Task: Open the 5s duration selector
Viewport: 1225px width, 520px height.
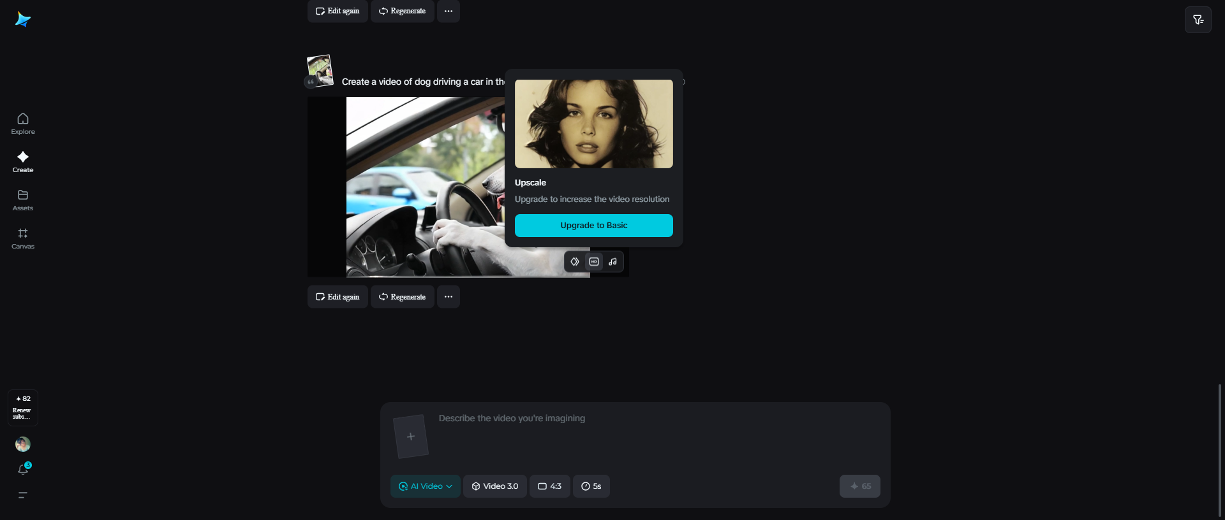Action: pos(591,486)
